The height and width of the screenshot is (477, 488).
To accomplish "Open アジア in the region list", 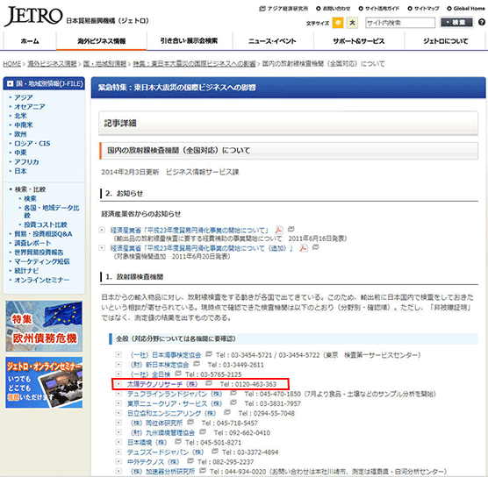I will click(x=24, y=97).
